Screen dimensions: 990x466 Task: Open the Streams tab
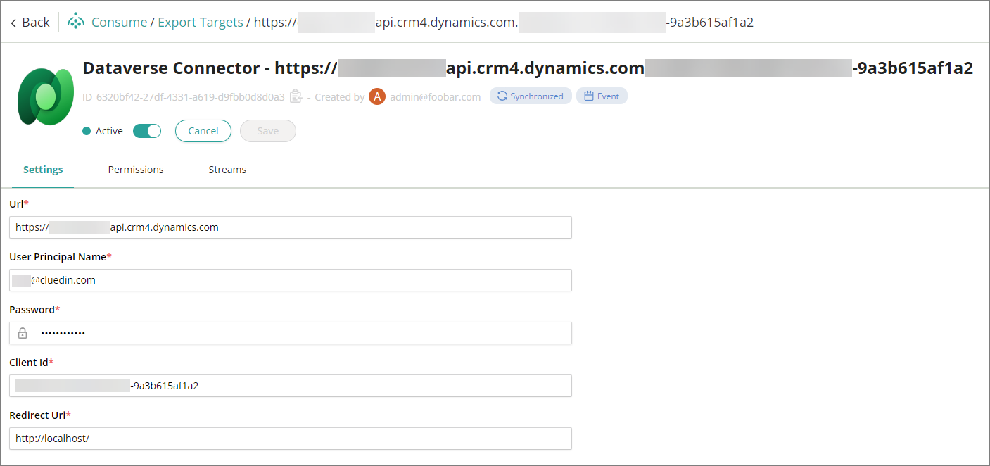tap(227, 170)
